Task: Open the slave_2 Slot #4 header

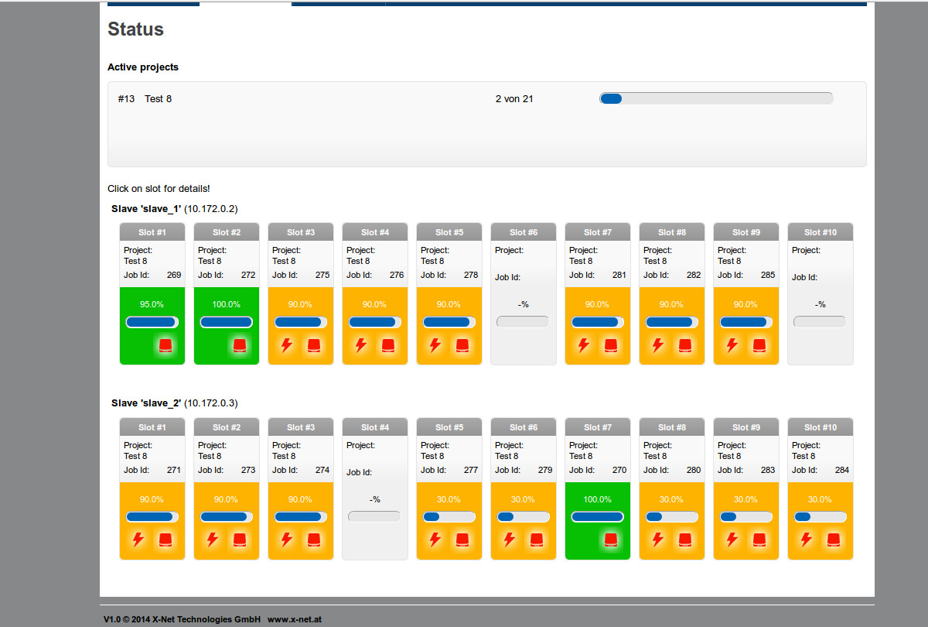Action: pos(375,427)
